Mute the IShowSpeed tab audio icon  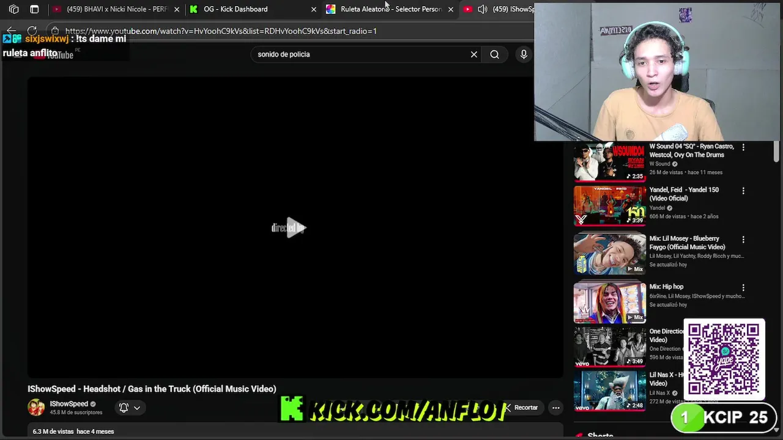(x=482, y=9)
